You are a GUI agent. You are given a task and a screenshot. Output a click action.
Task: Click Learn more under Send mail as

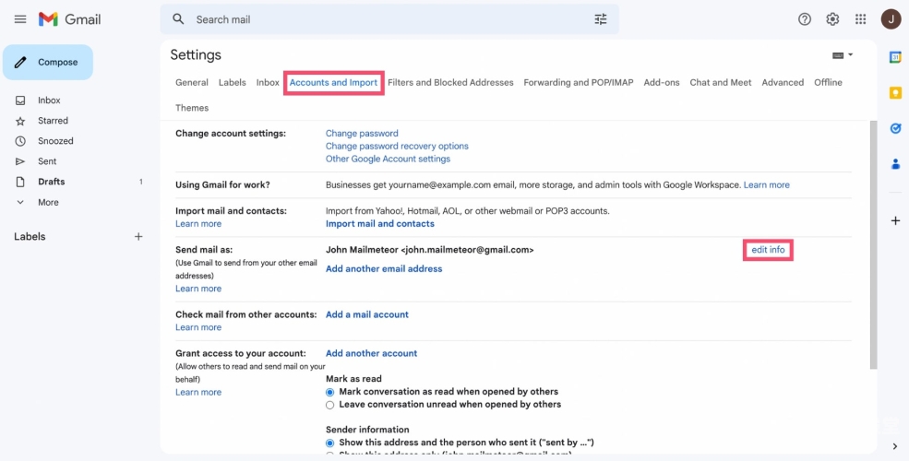coord(198,289)
